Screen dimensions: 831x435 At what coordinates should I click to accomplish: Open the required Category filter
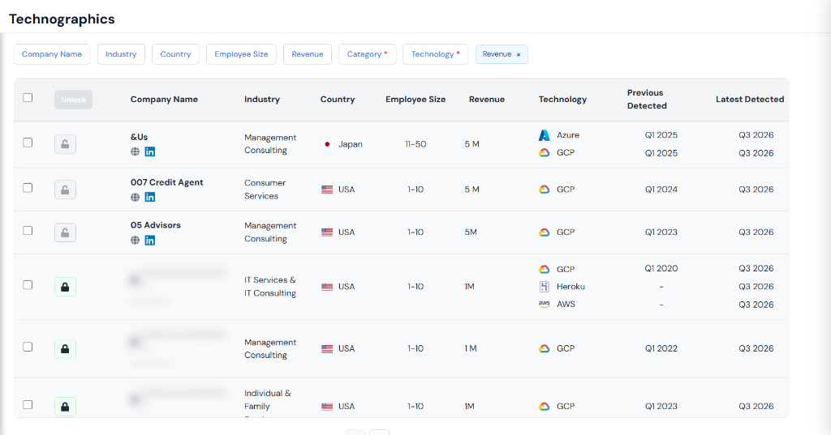point(368,54)
